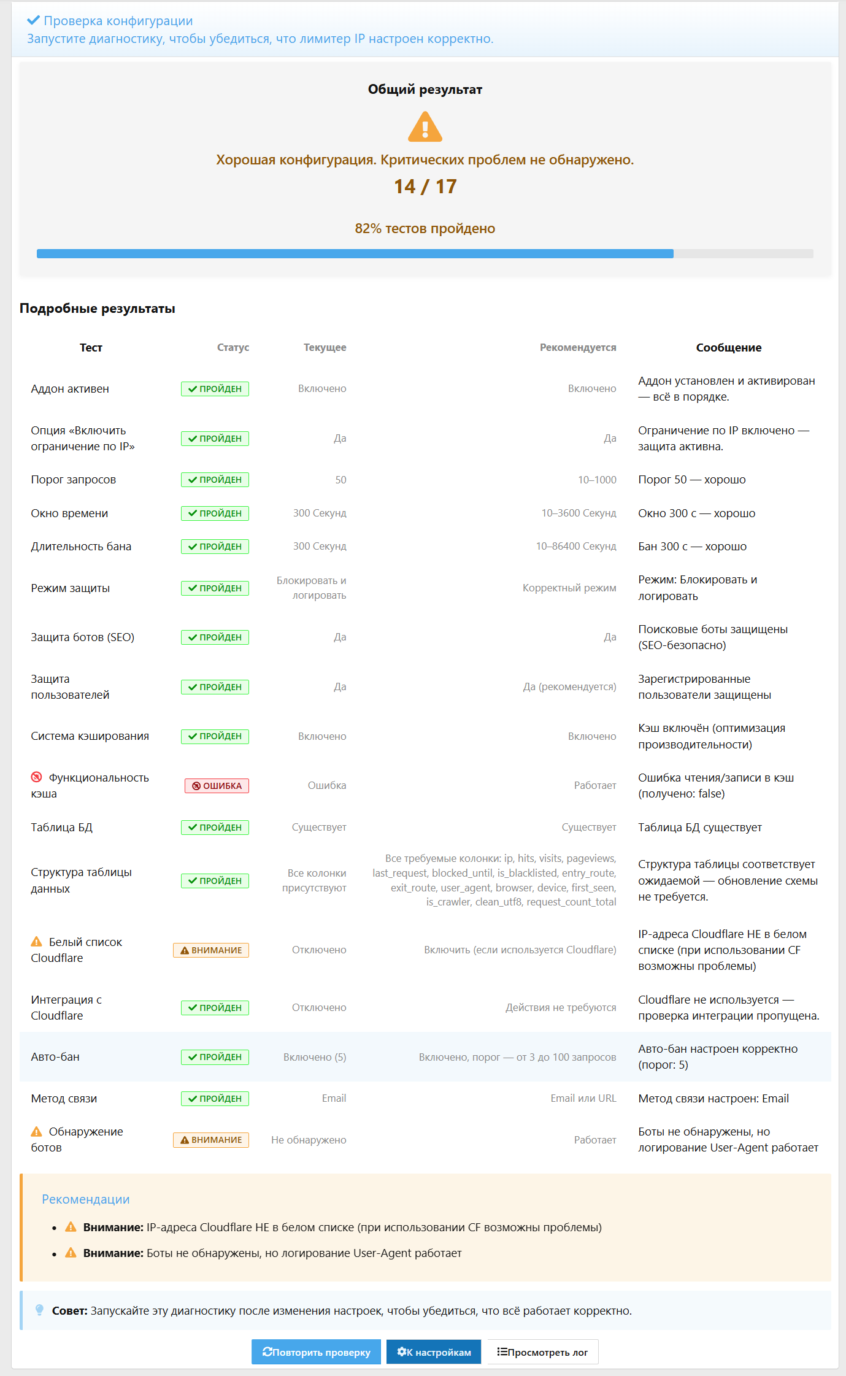The height and width of the screenshot is (1376, 846).
Task: Click the «Статус» column header
Action: (x=233, y=348)
